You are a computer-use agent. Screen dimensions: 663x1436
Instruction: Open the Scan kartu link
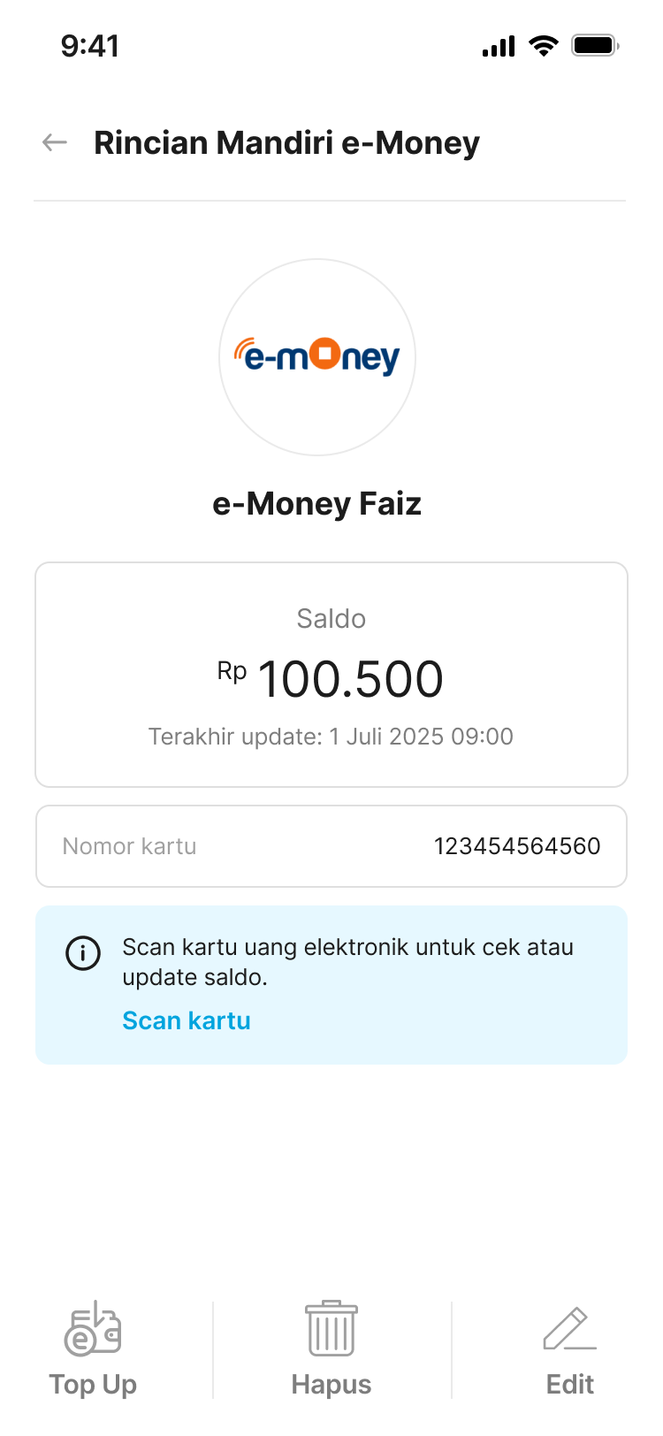pos(187,1020)
